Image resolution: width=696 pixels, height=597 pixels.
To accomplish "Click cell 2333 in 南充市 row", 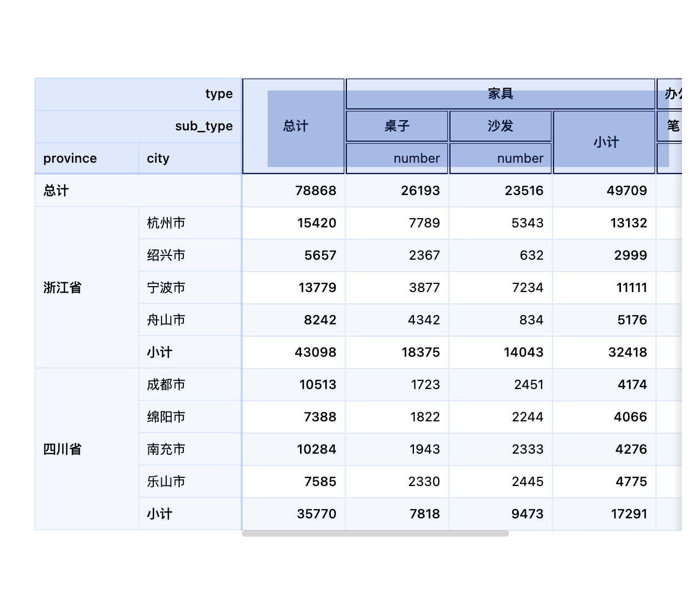I will coord(501,449).
